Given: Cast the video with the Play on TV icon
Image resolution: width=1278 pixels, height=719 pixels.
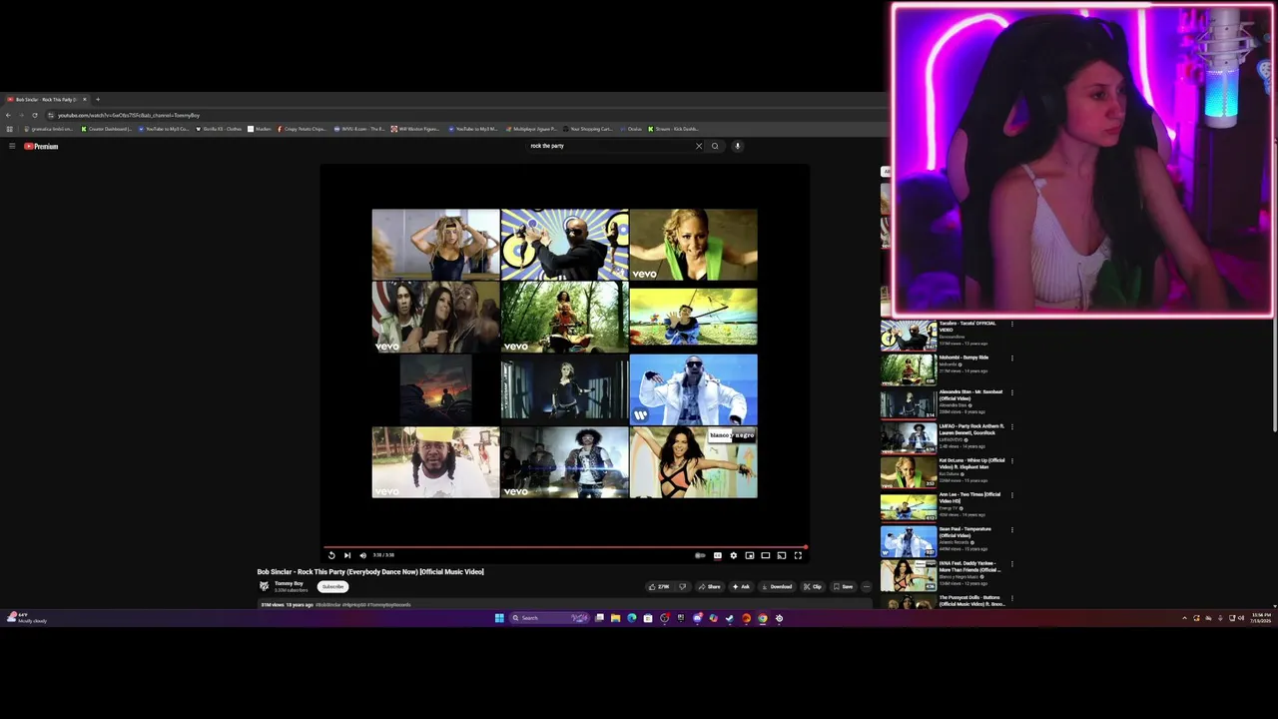Looking at the screenshot, I should tap(782, 555).
